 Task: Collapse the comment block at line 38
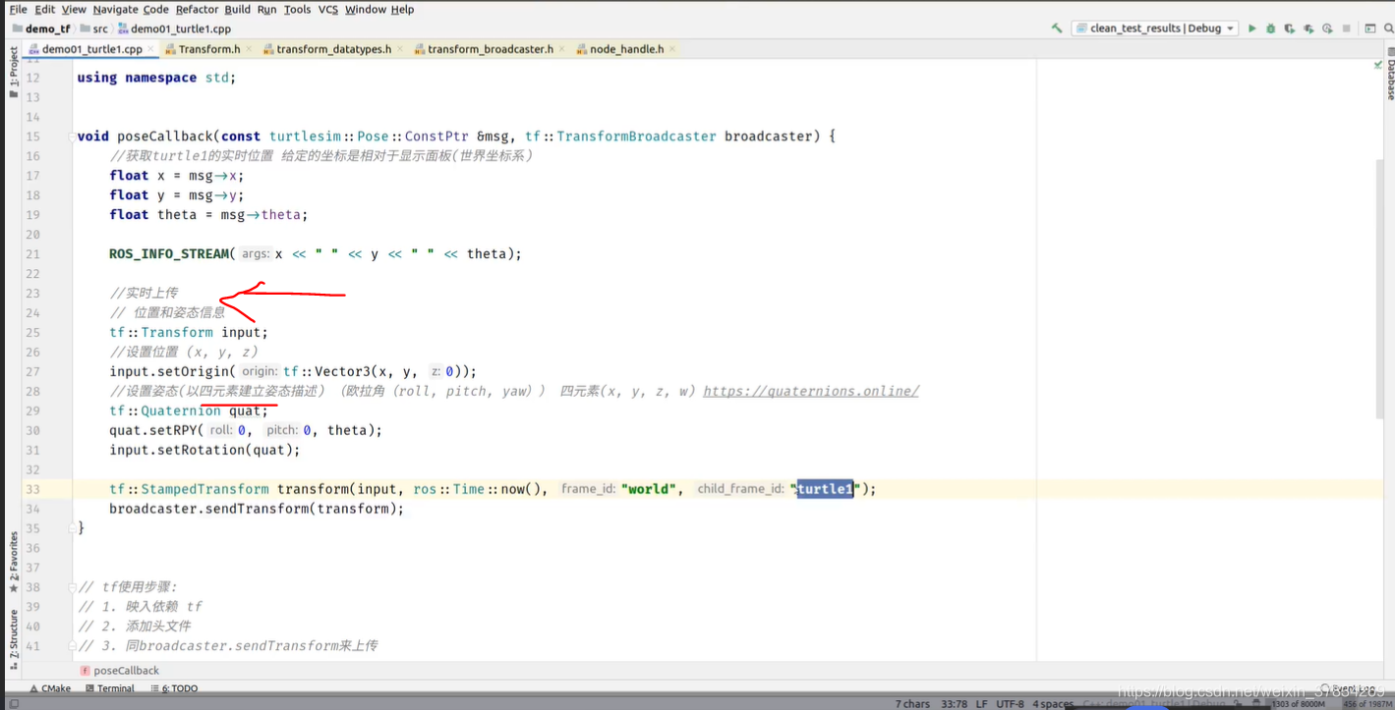click(x=72, y=587)
